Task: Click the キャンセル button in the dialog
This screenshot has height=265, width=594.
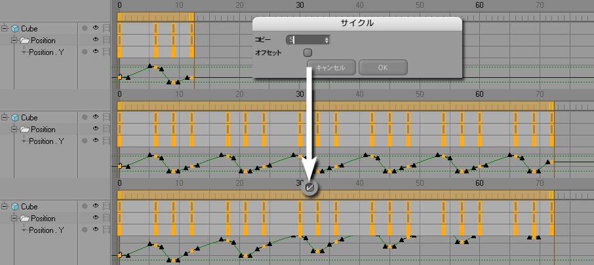Action: [331, 67]
